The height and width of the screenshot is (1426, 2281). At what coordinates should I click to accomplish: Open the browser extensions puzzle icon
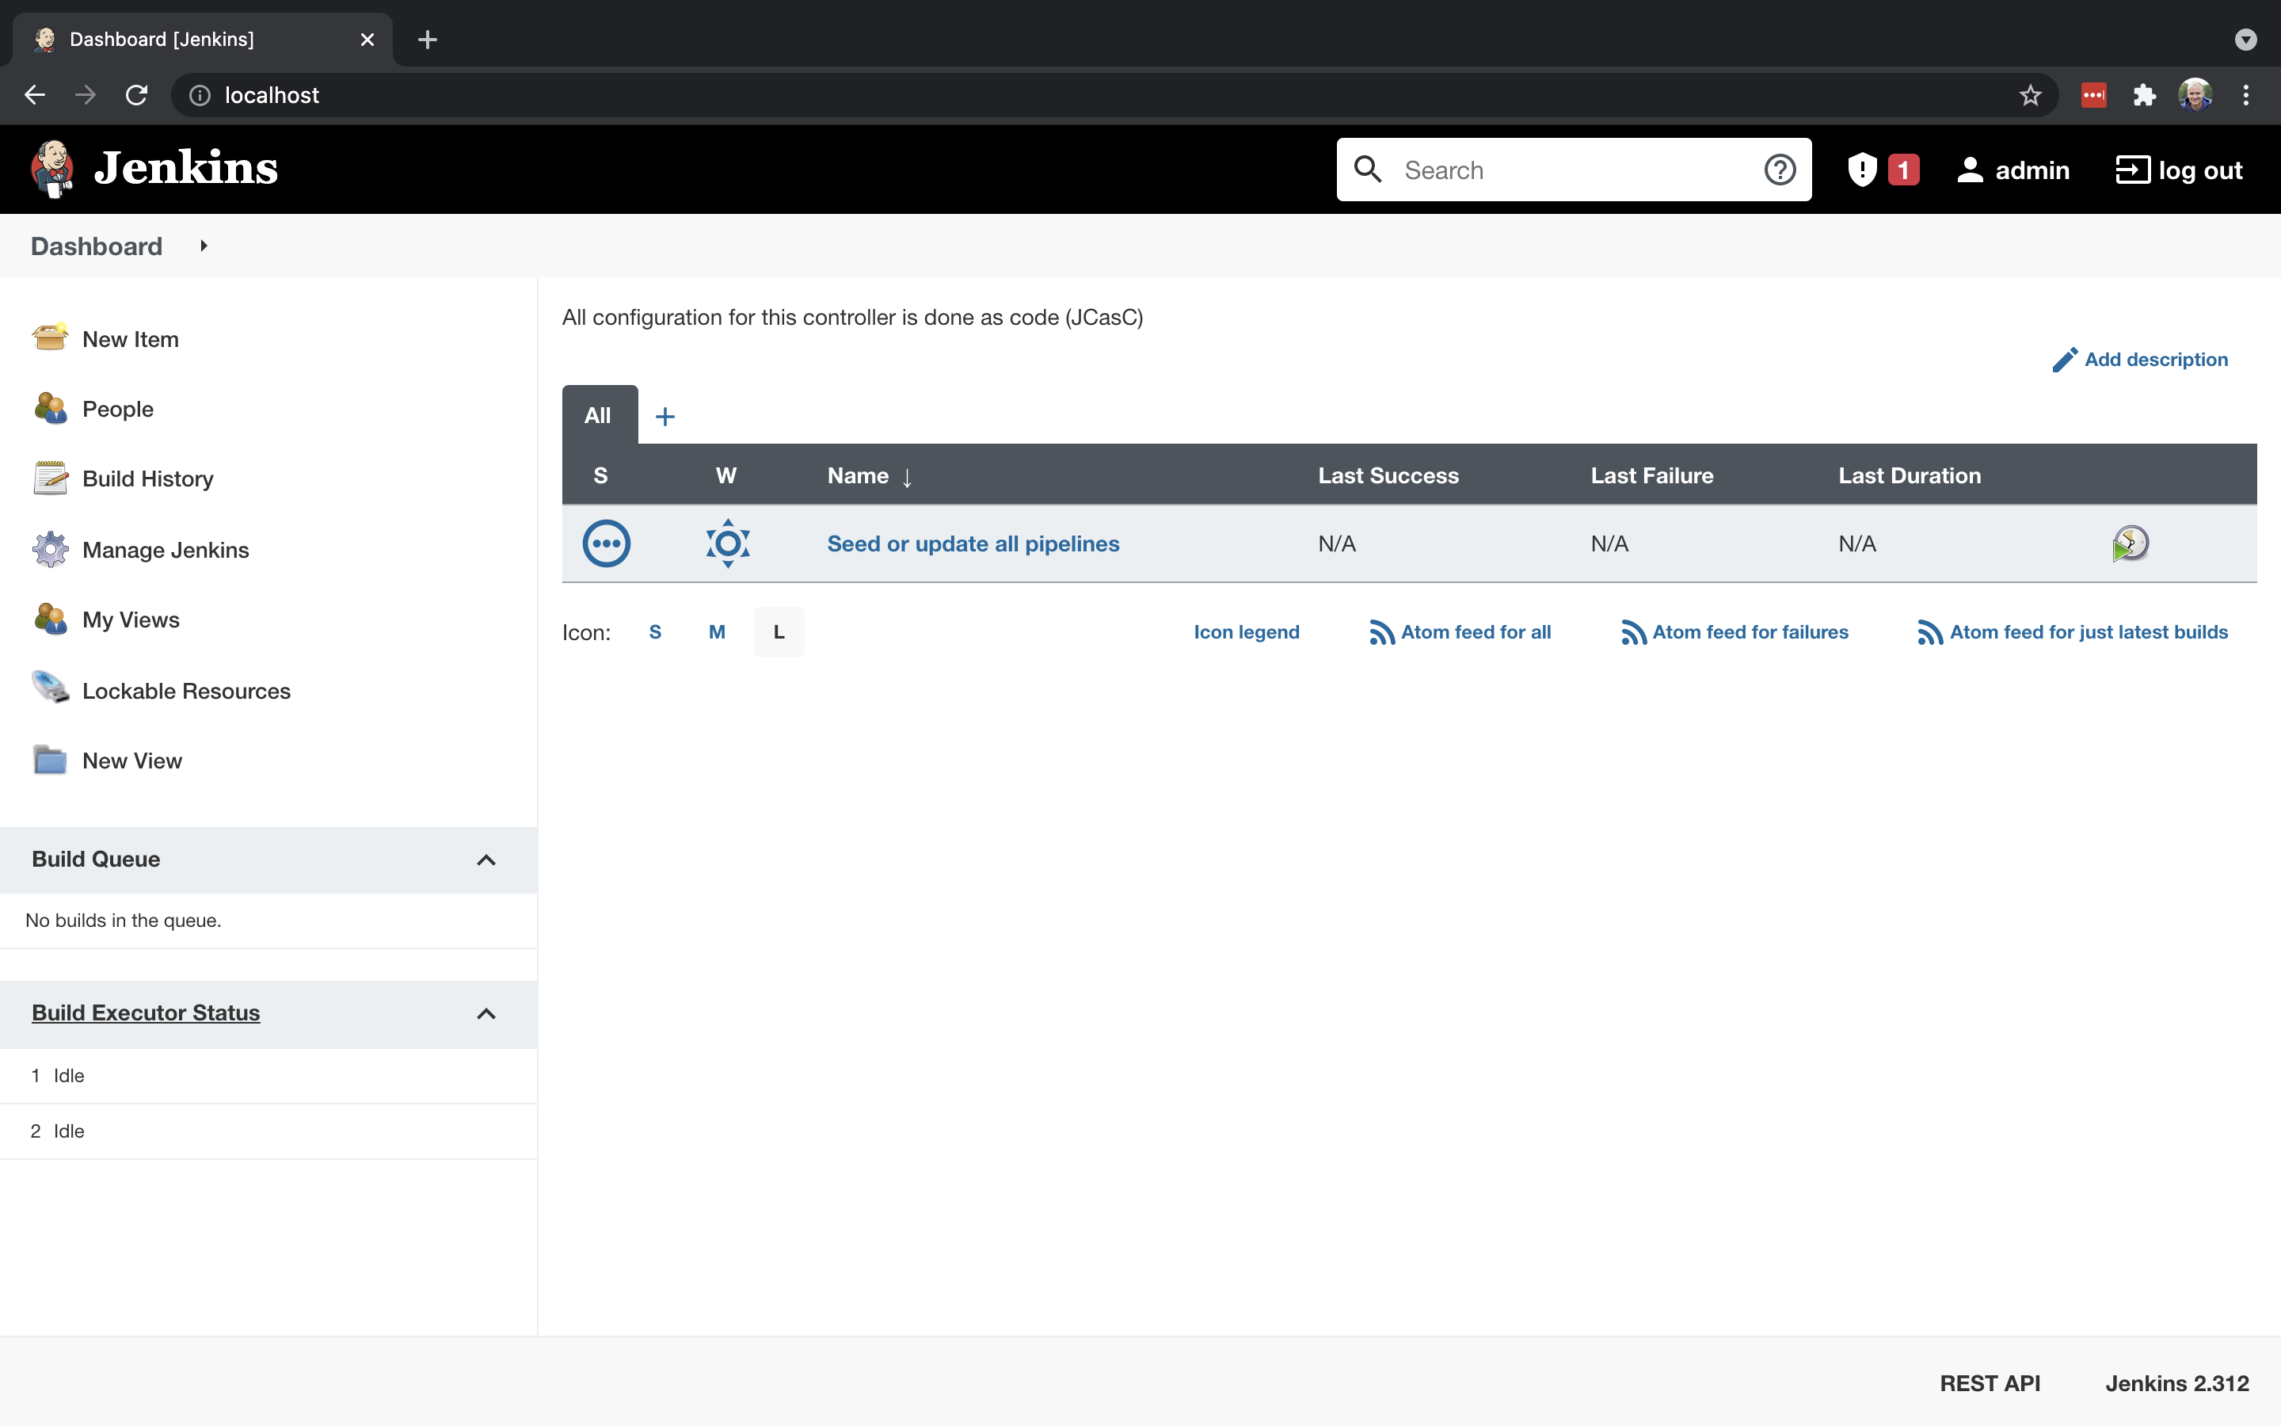coord(2144,95)
